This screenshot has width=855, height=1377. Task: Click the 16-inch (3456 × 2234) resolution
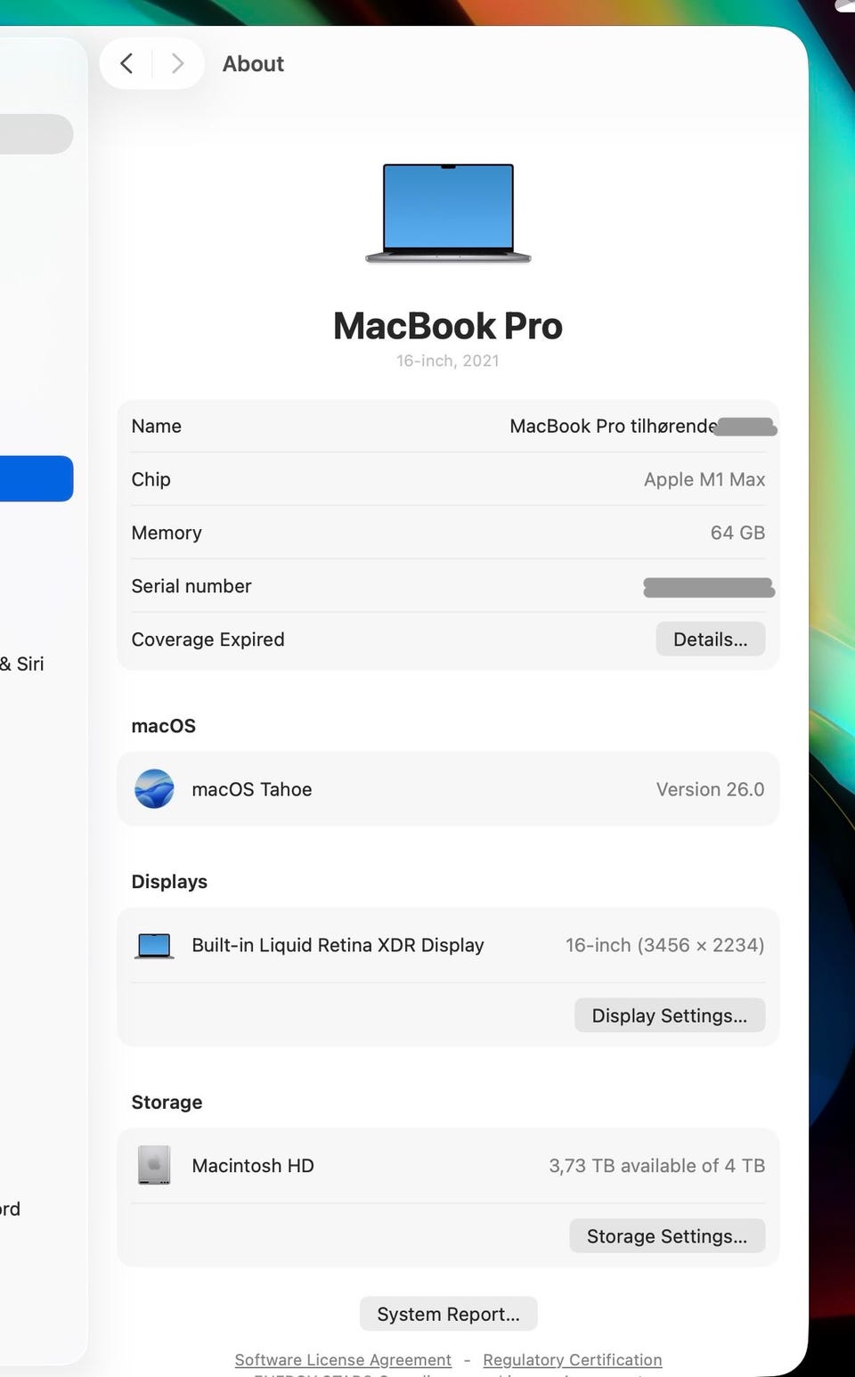tap(664, 945)
